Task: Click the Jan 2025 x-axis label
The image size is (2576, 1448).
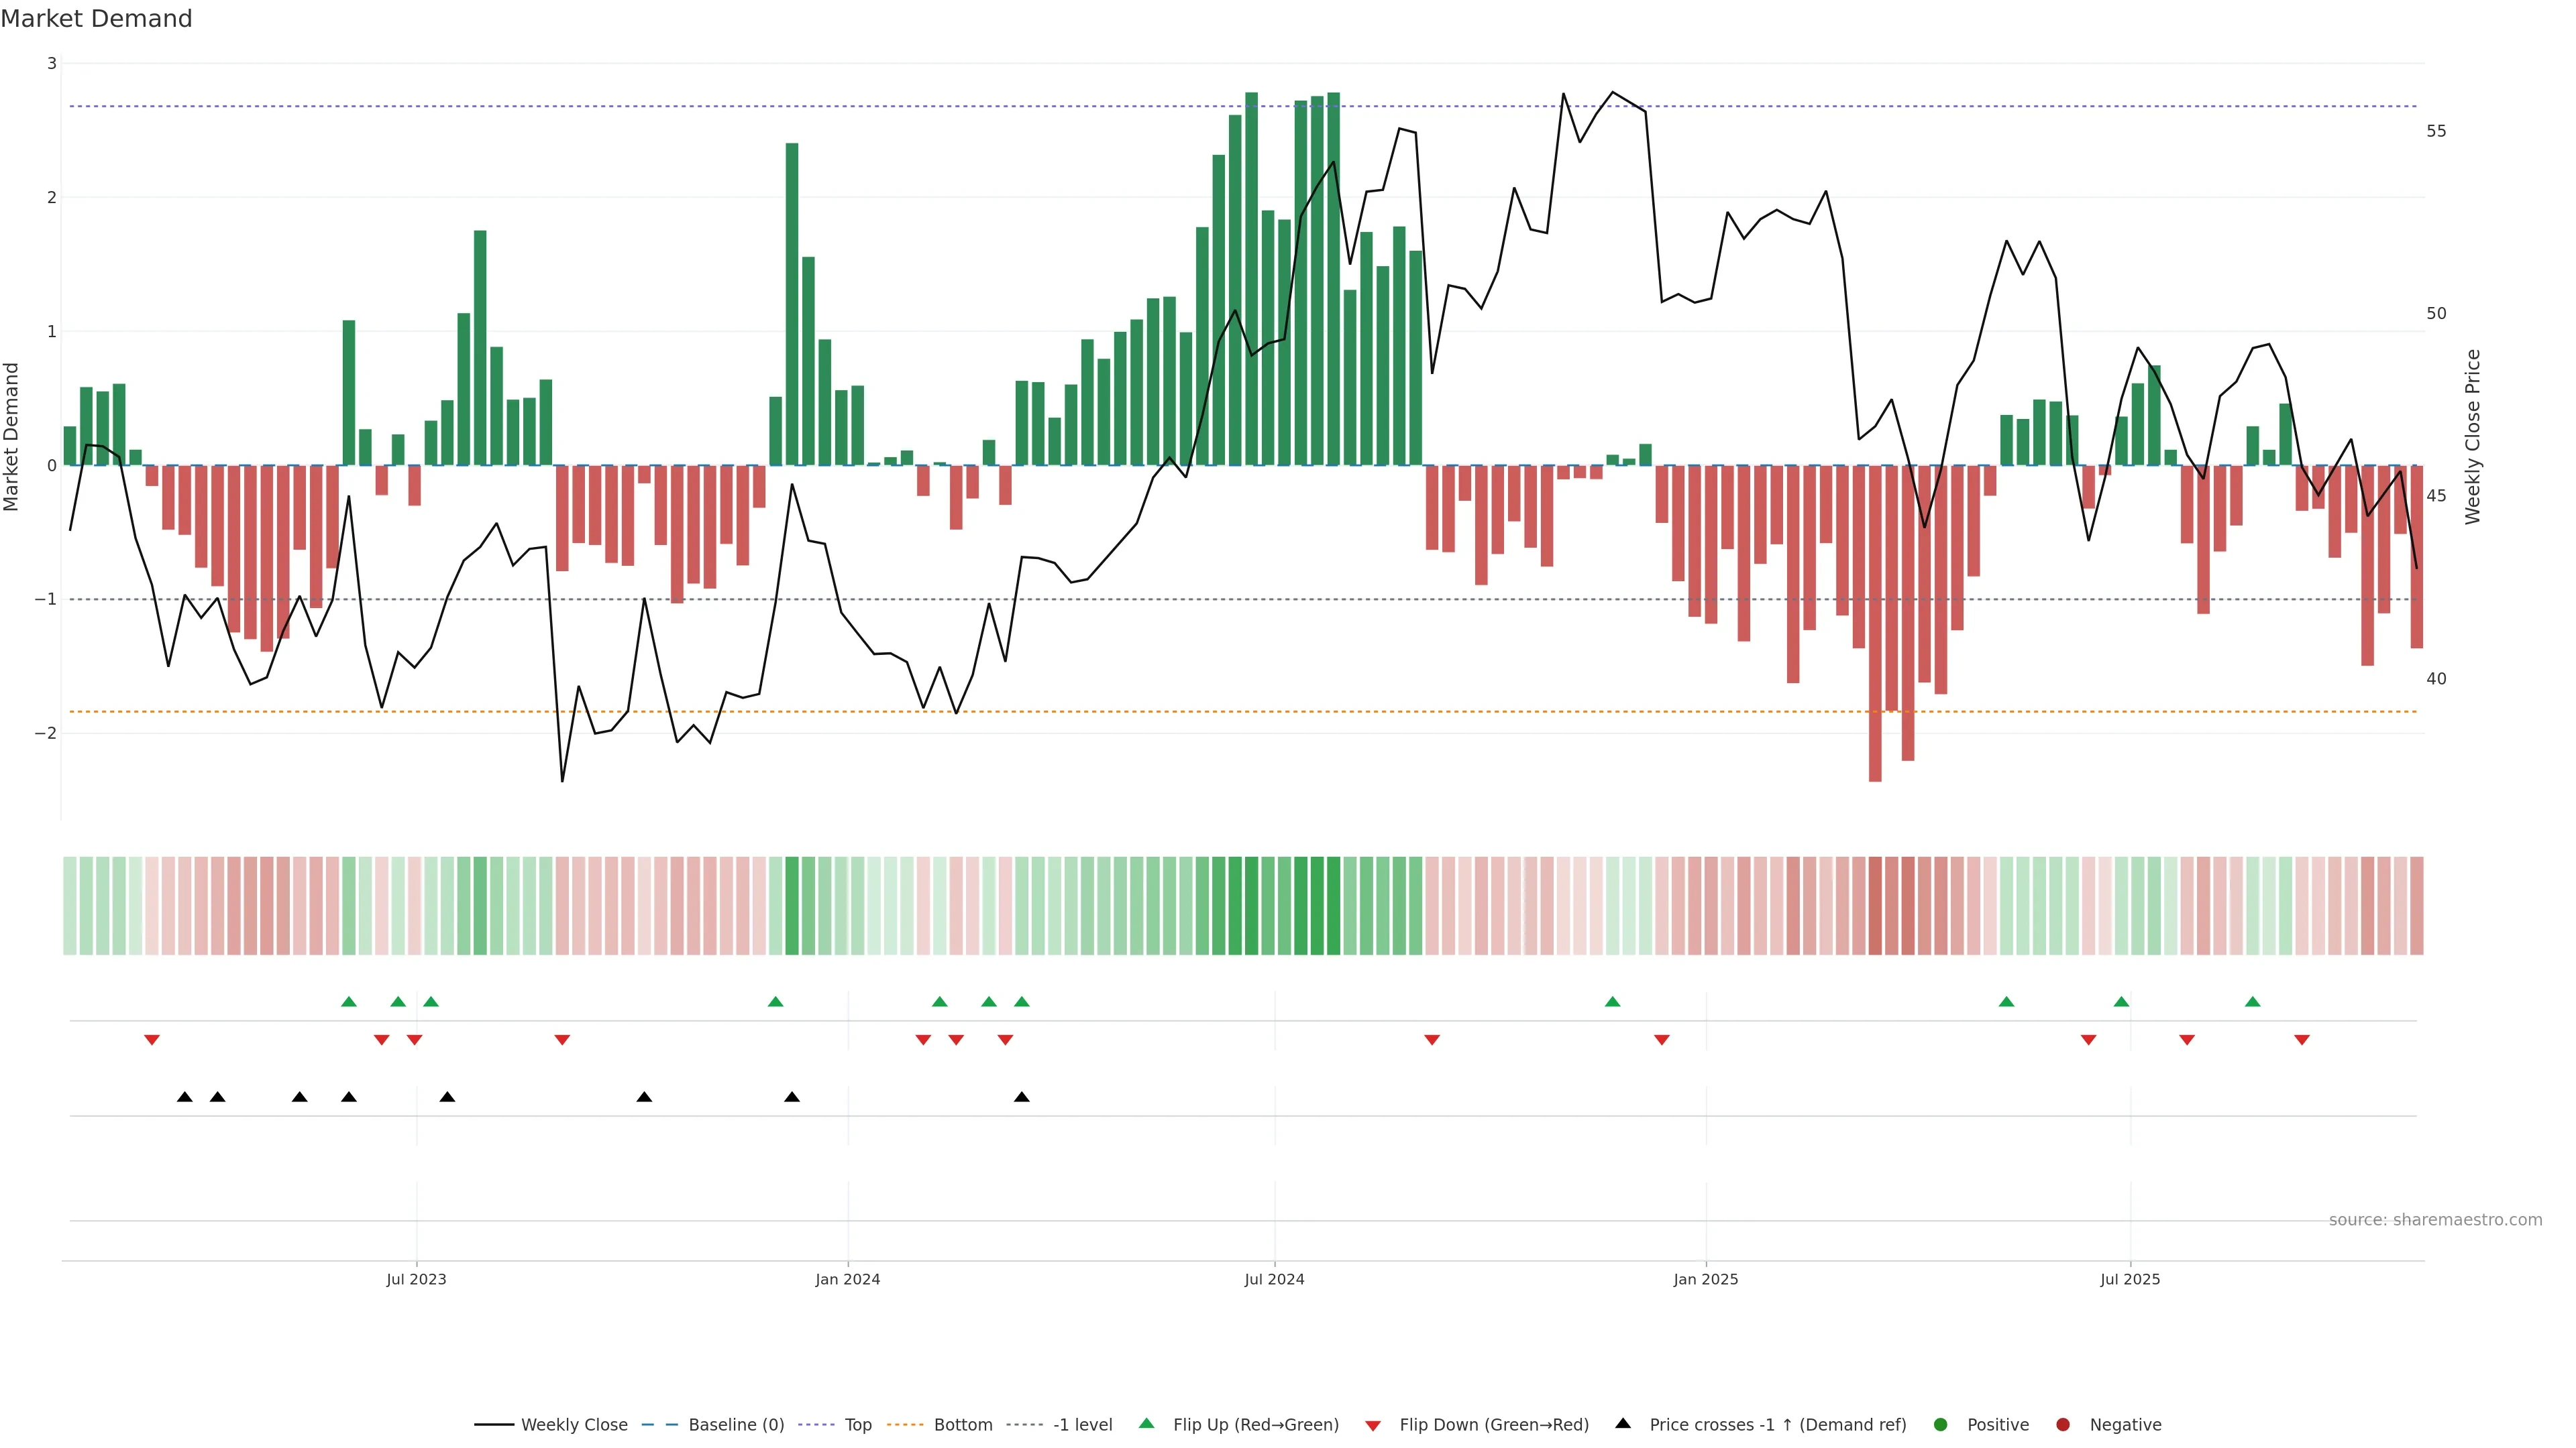Action: 1706,1279
